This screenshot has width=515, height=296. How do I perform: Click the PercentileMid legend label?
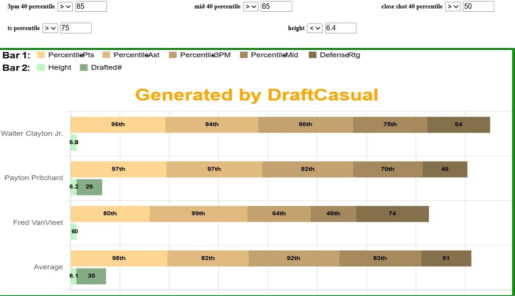[275, 55]
